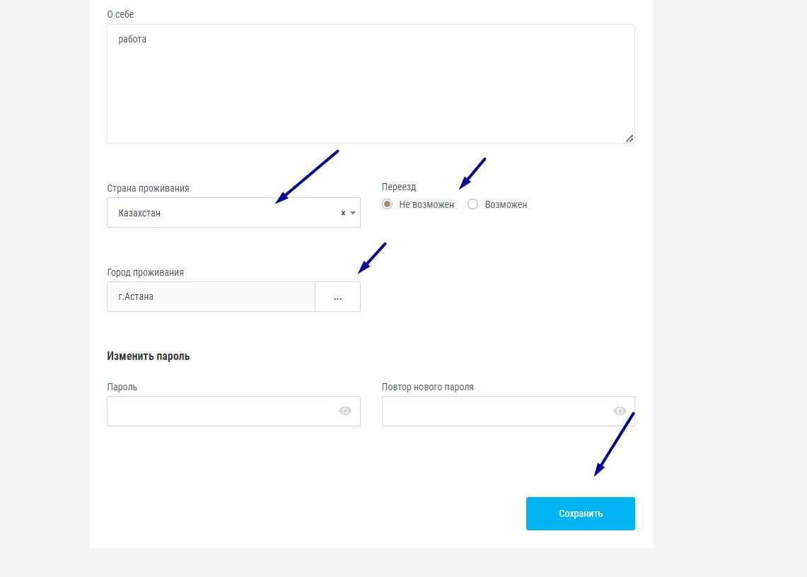Click the 'Переезд' label
807x577 pixels.
pyautogui.click(x=399, y=187)
